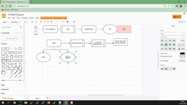This screenshot has height=105, width=187.
Task: Edit the Scratchpad with pencil icon
Action: point(19,33)
